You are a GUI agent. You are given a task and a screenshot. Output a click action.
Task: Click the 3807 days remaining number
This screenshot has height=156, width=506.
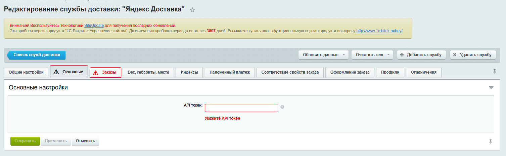click(211, 31)
